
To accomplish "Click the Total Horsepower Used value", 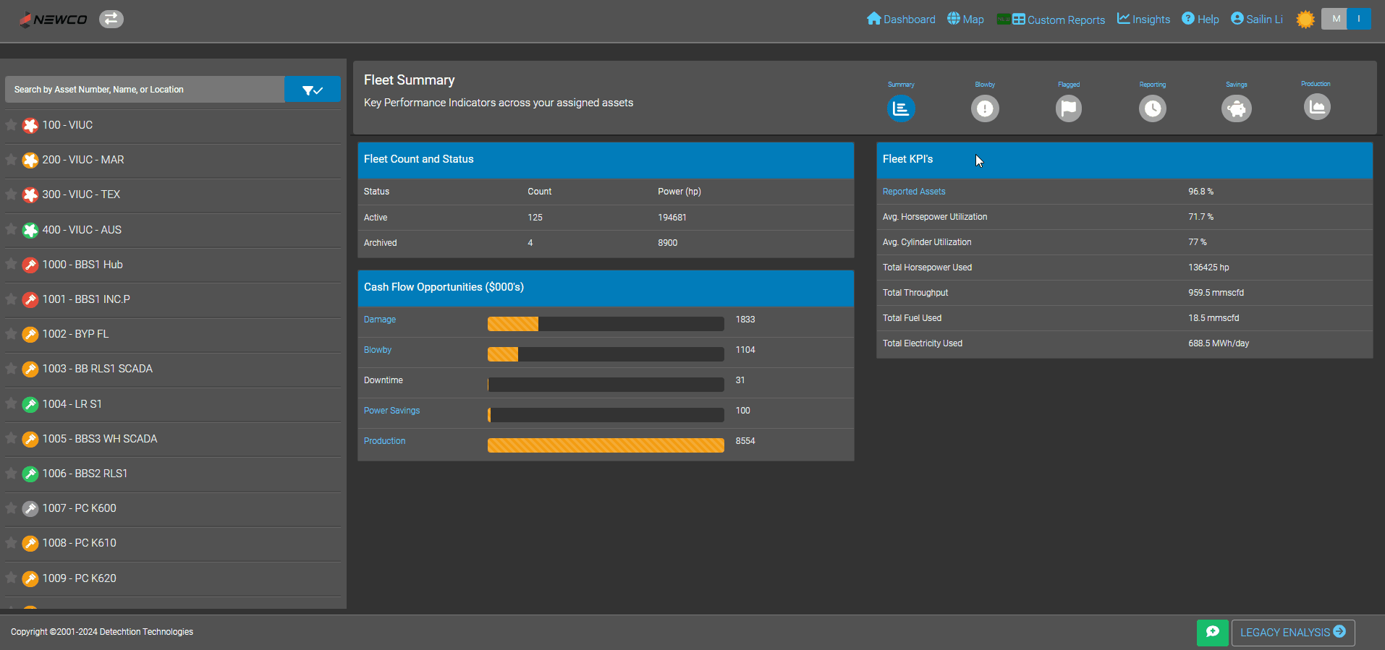I will click(x=1208, y=268).
